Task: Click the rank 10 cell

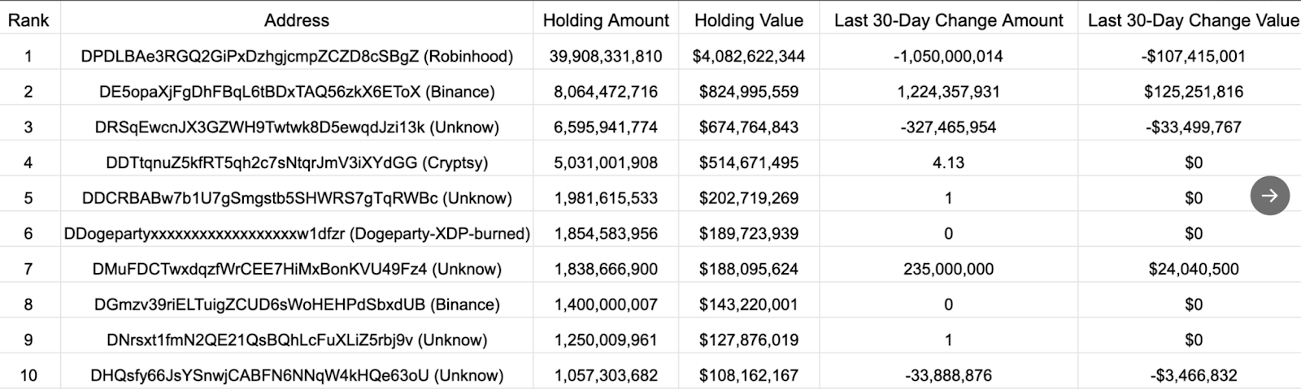Action: (28, 375)
